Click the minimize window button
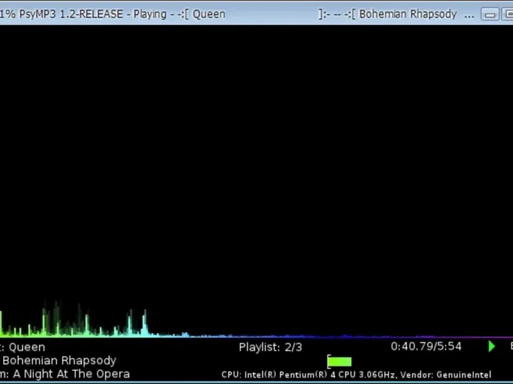 click(490, 14)
